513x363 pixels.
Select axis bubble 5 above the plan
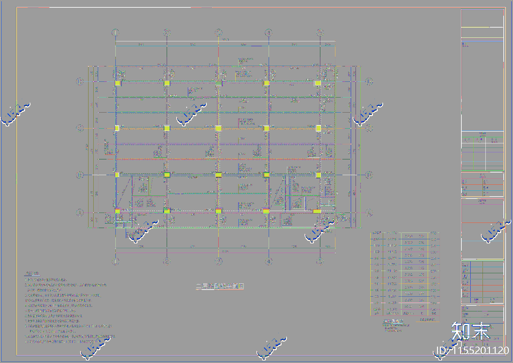[320, 33]
